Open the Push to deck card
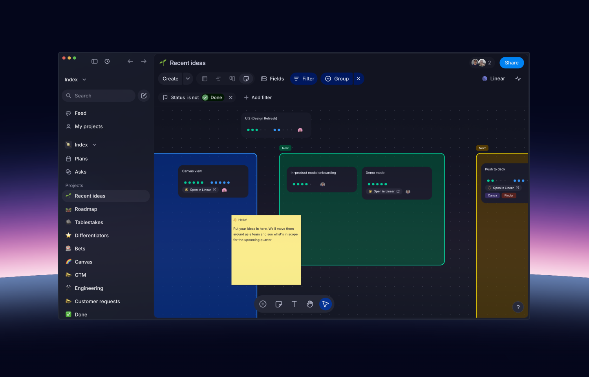 (x=505, y=183)
